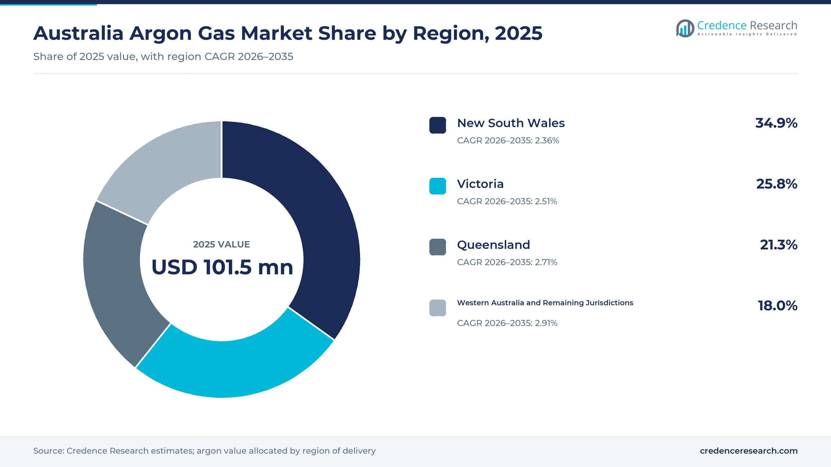Click the 'Queensland' legend label

[x=493, y=245]
